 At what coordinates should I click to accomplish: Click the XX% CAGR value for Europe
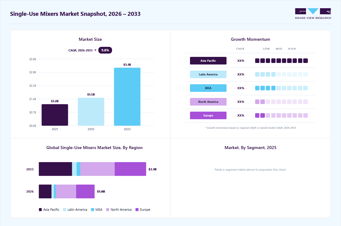click(x=241, y=116)
